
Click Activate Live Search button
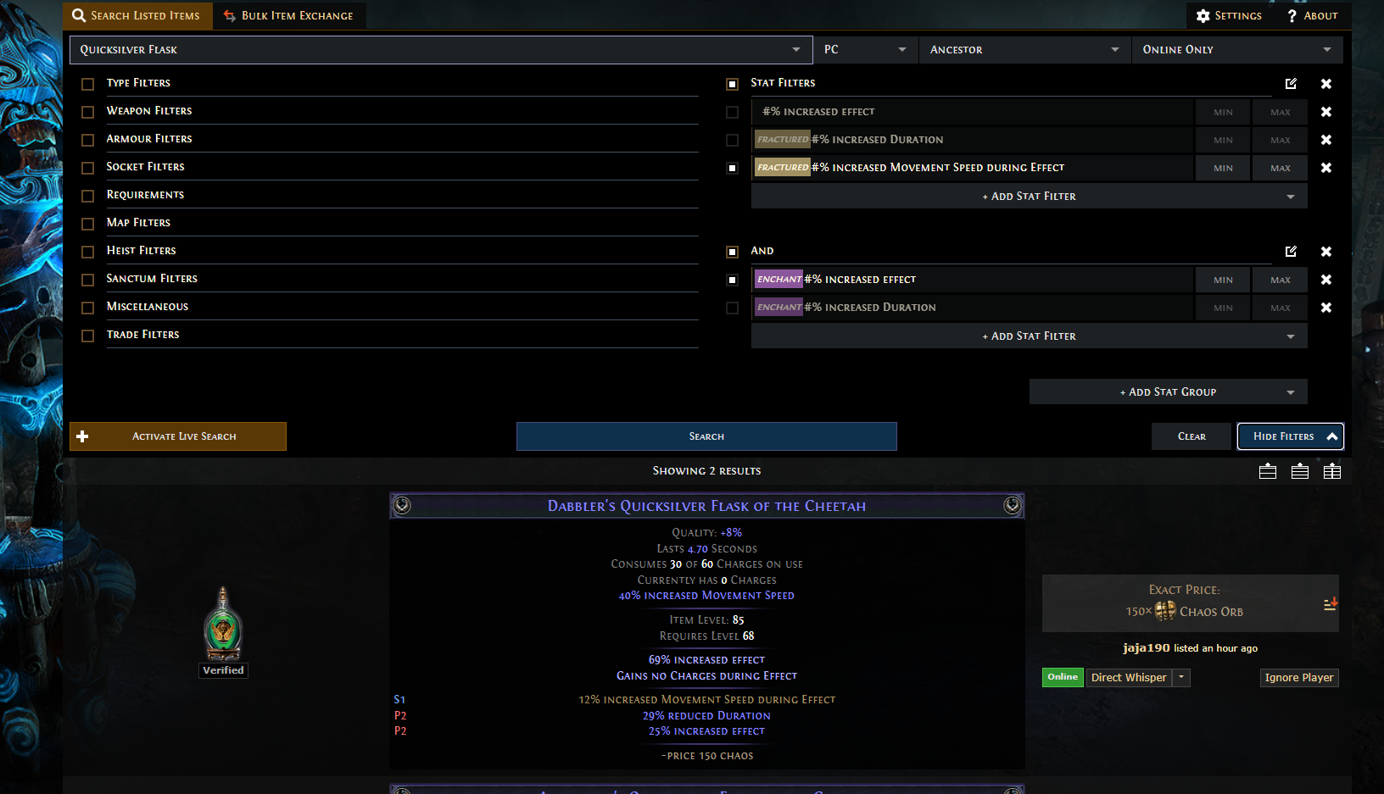pos(178,436)
